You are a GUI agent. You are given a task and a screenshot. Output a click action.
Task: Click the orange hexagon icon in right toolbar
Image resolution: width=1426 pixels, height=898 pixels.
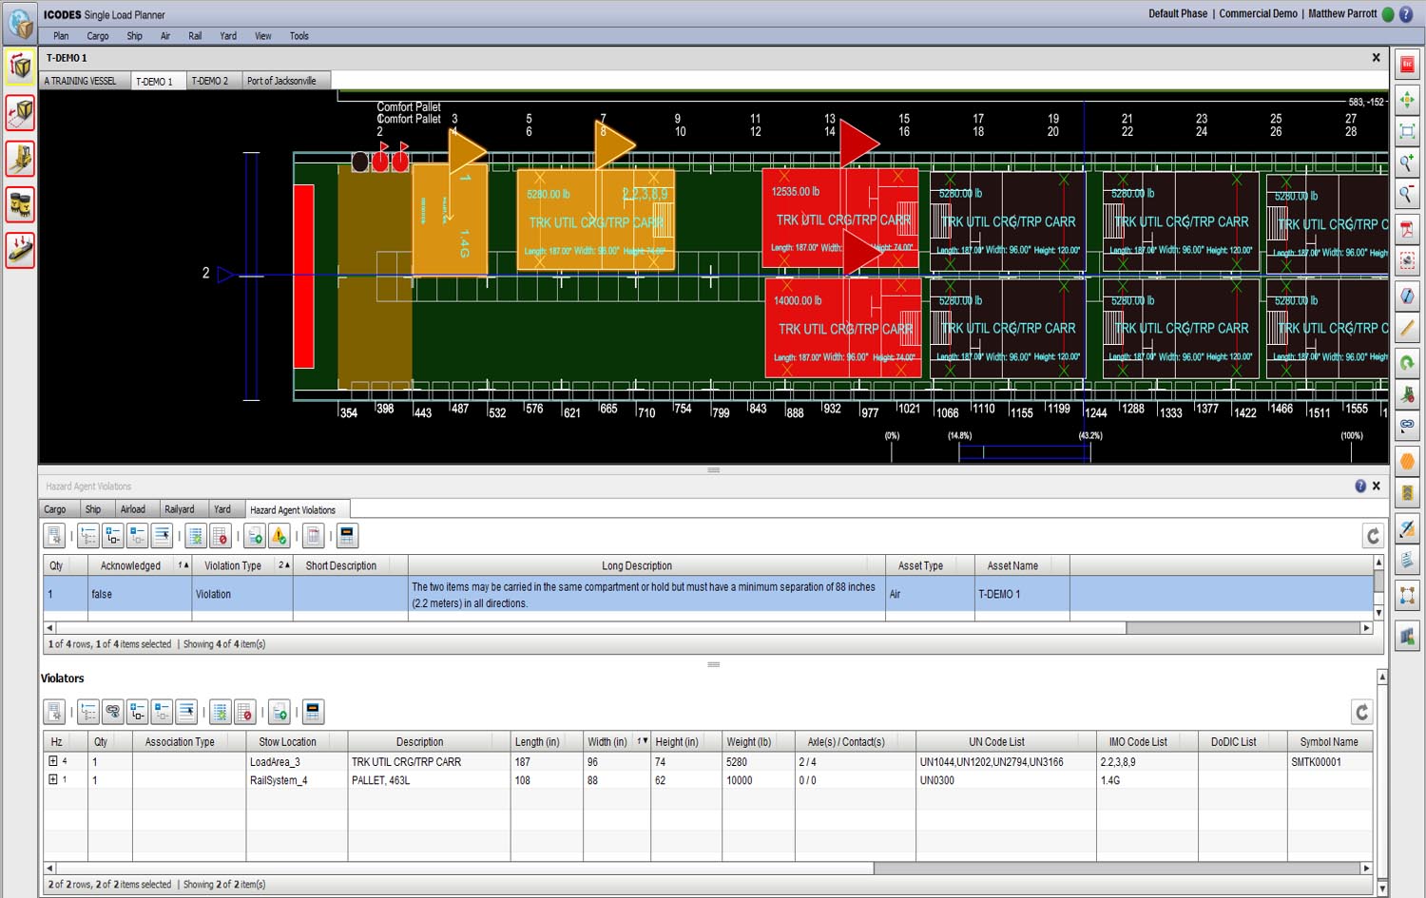click(x=1407, y=462)
